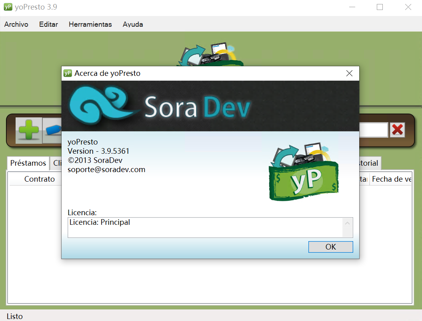This screenshot has width=422, height=321.
Task: Click the Version - 3.9.5361 text
Action: pos(98,151)
